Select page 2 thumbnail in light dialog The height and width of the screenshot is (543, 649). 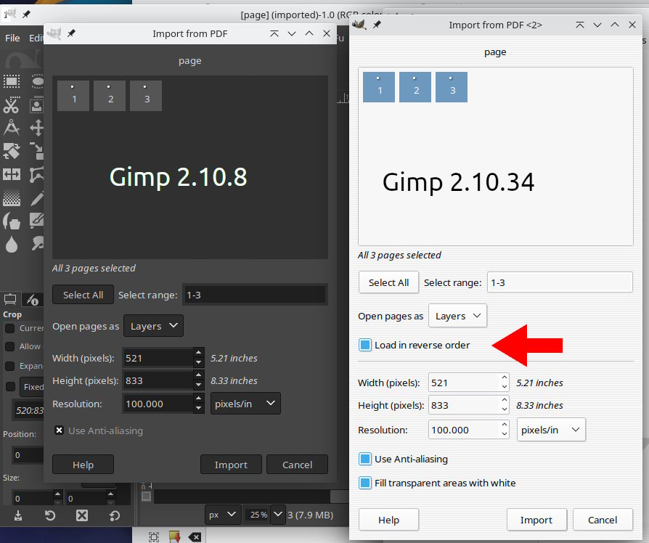click(415, 87)
